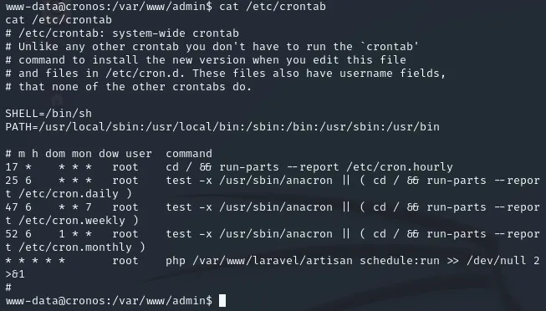Click the '# /etc/crontab: system-wide crontab' comment
546x311 pixels.
coord(122,33)
